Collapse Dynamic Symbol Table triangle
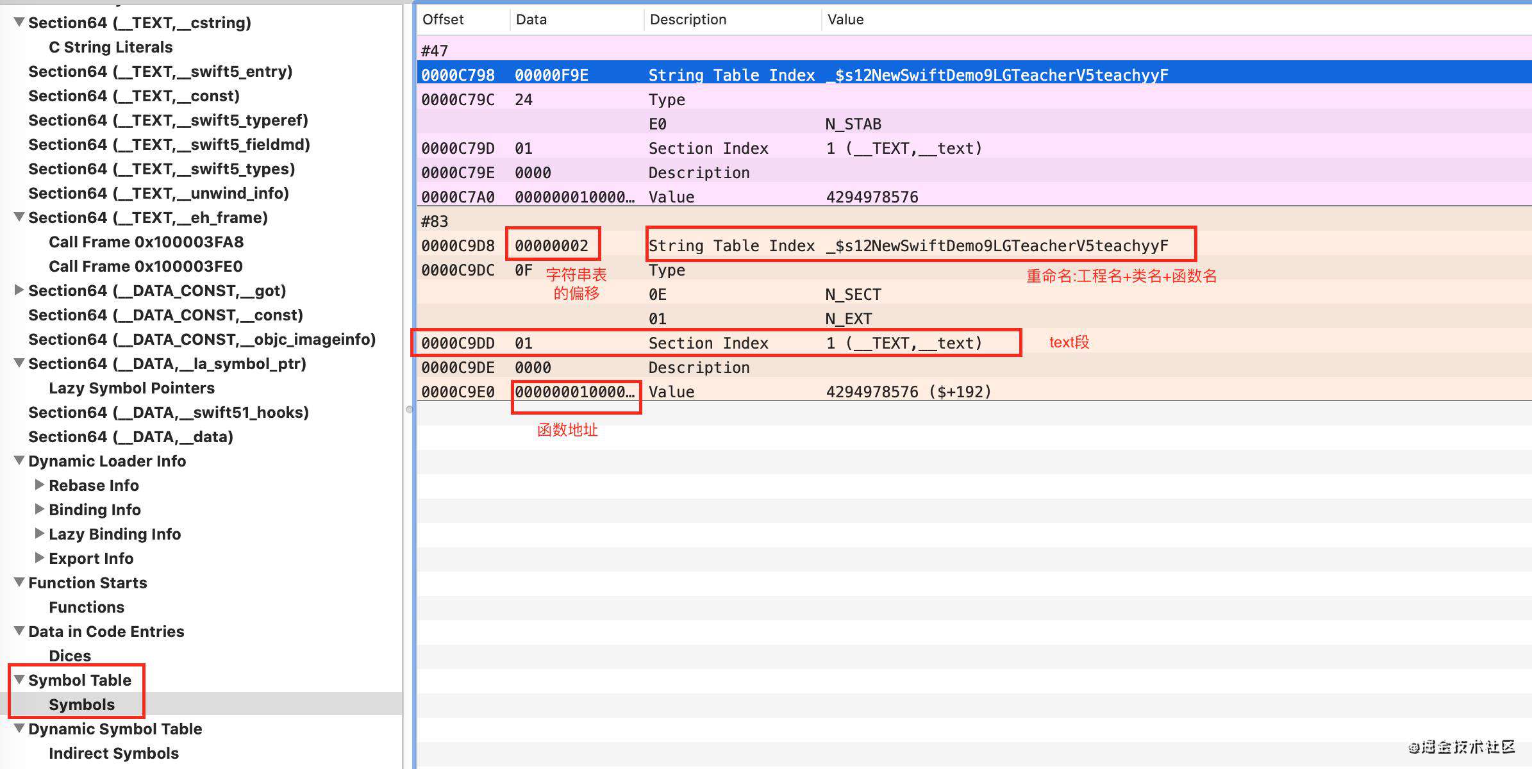1532x769 pixels. click(x=19, y=729)
